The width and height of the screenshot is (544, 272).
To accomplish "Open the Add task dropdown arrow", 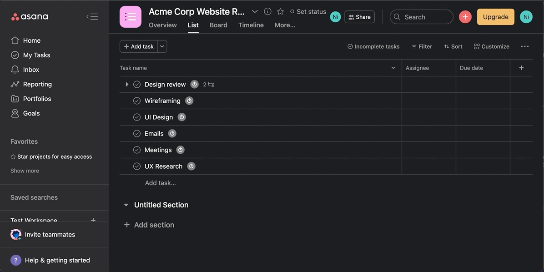I will 162,46.
